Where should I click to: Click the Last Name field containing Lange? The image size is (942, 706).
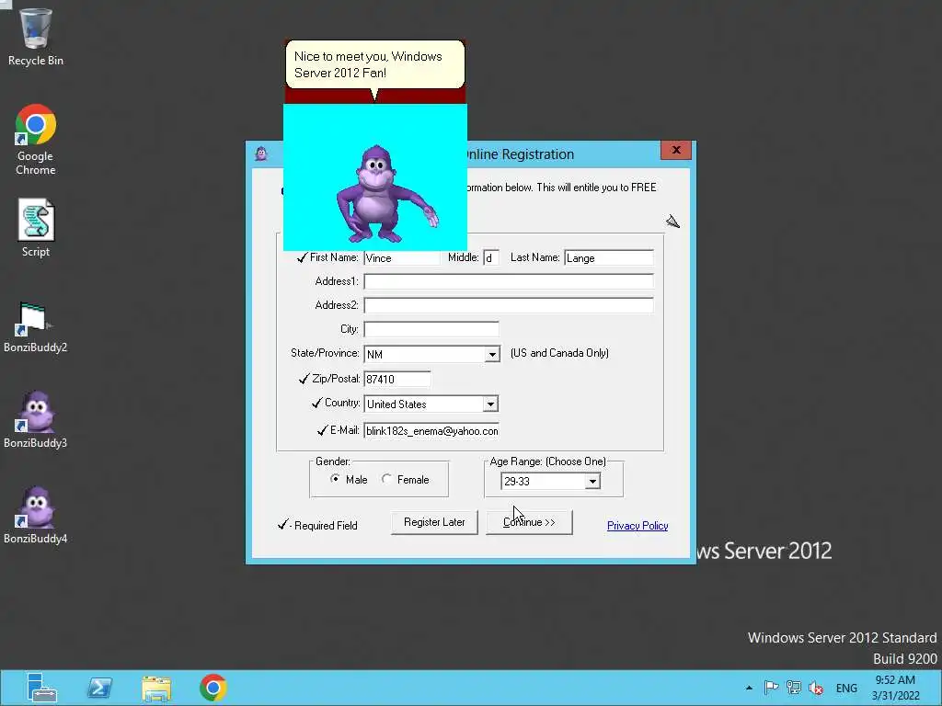[x=609, y=258]
